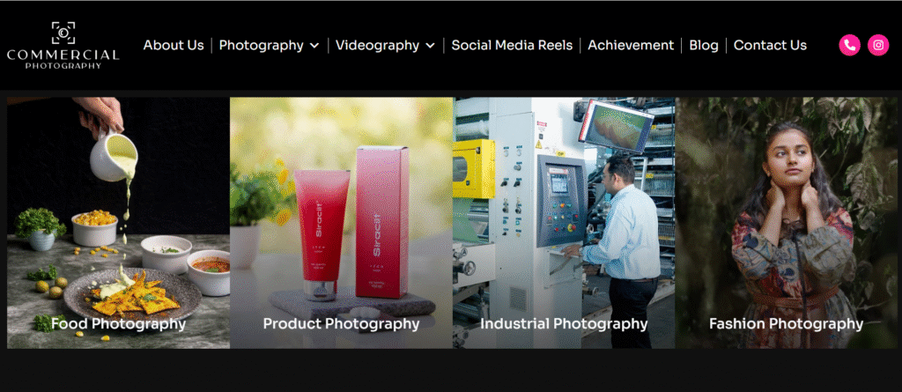902x392 pixels.
Task: Click the Food Photography label
Action: [119, 323]
